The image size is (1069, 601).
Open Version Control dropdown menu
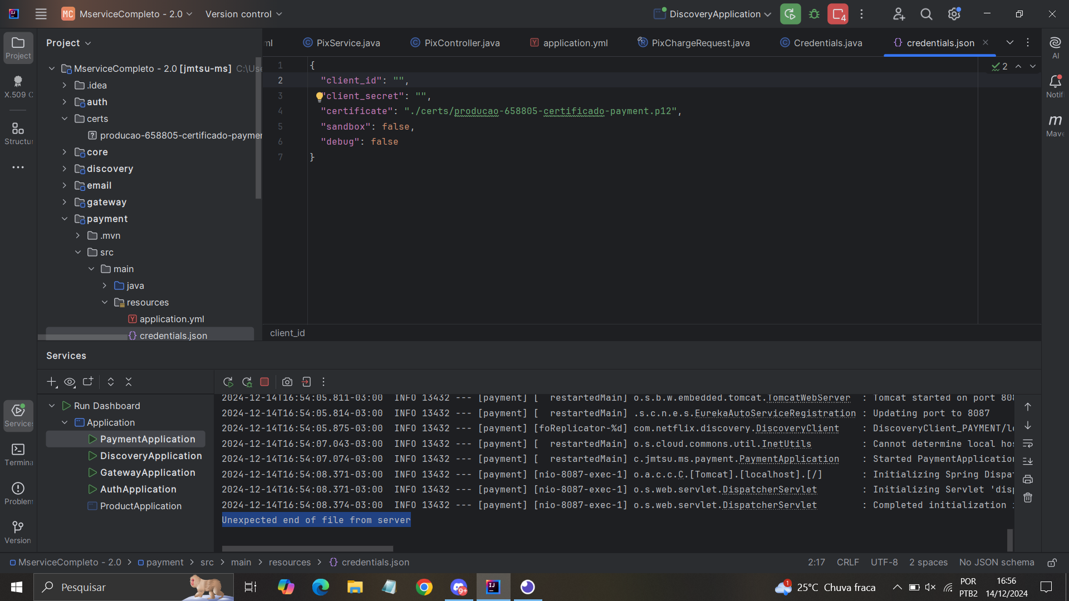click(x=244, y=14)
